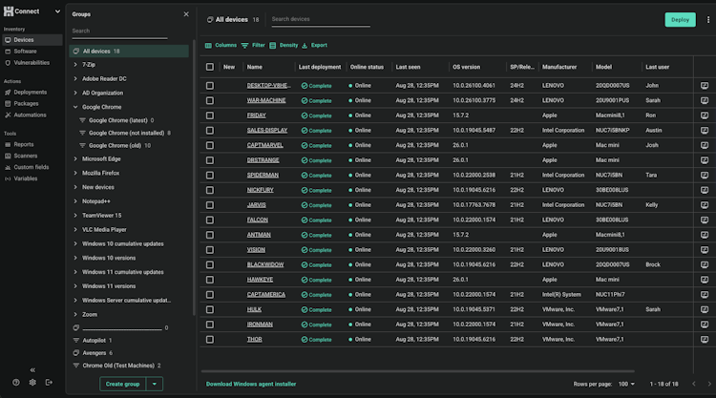The width and height of the screenshot is (716, 398).
Task: Open Vulnerabilities in the sidebar
Action: click(32, 62)
